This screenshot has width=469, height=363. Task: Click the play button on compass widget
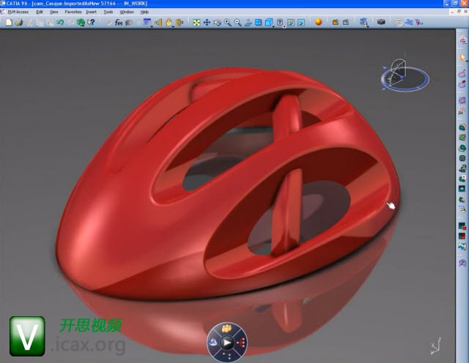click(x=227, y=343)
